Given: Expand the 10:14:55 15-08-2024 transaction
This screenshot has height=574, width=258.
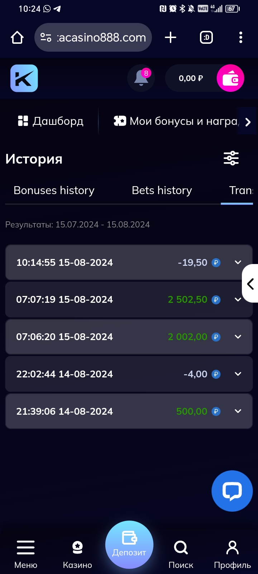Looking at the screenshot, I should 238,263.
